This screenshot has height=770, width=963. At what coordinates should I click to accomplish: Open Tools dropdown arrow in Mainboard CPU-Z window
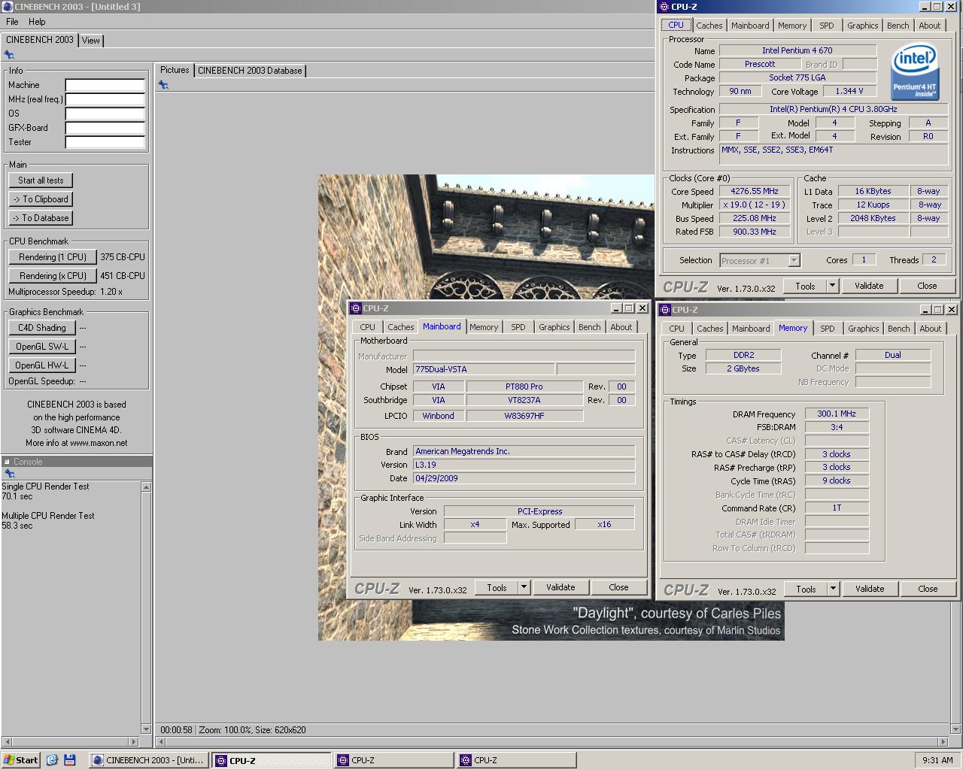(524, 588)
